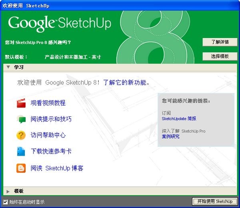Click the 学习 section header label
This screenshot has height=208, width=240.
click(x=19, y=67)
